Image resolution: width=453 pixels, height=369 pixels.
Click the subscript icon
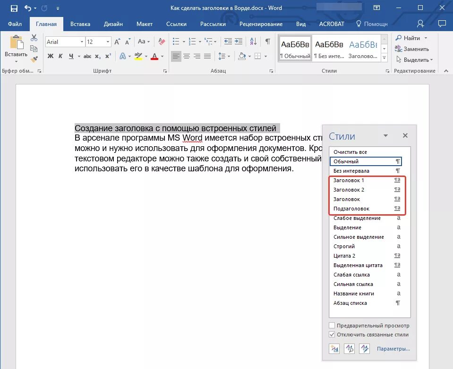(97, 56)
